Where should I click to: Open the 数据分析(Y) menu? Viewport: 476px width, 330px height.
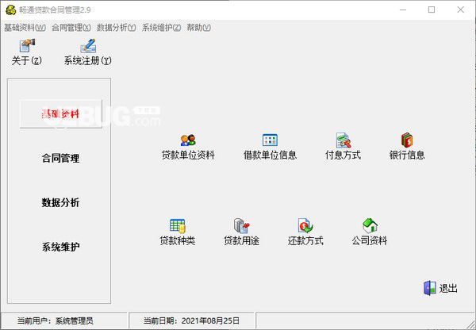point(117,28)
